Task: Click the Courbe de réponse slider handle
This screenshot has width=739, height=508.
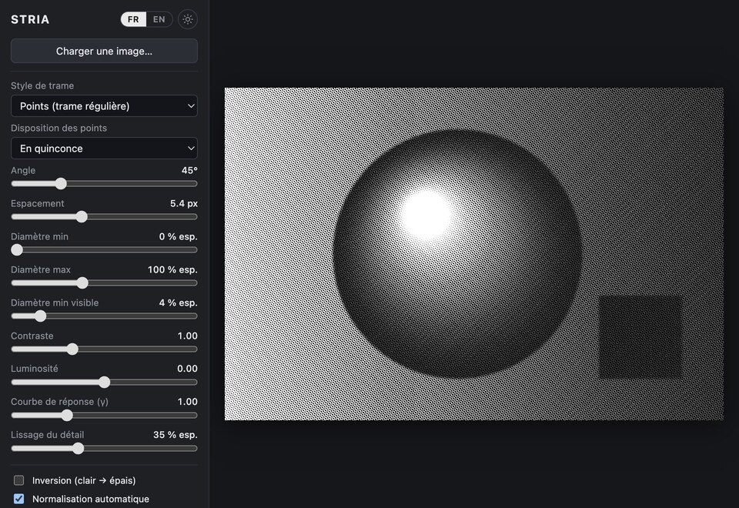Action: click(67, 415)
